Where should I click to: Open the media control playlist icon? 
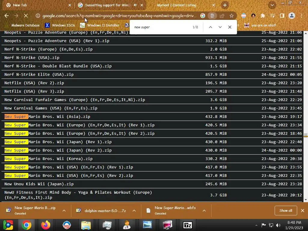(272, 16)
